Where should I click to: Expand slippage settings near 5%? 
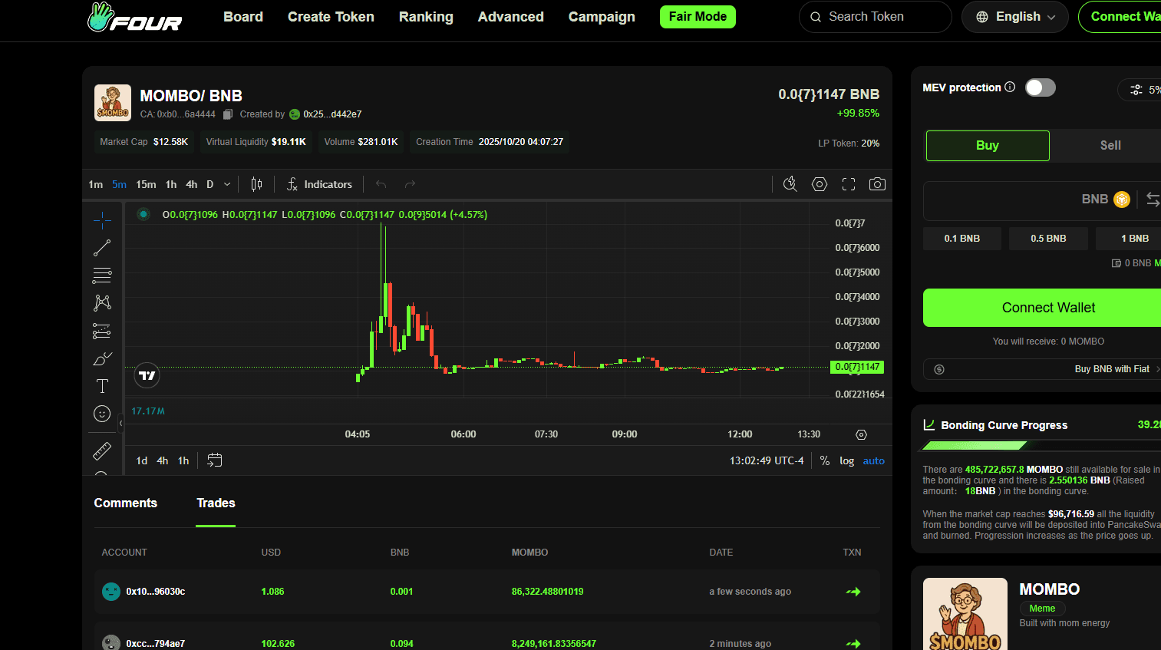1138,89
